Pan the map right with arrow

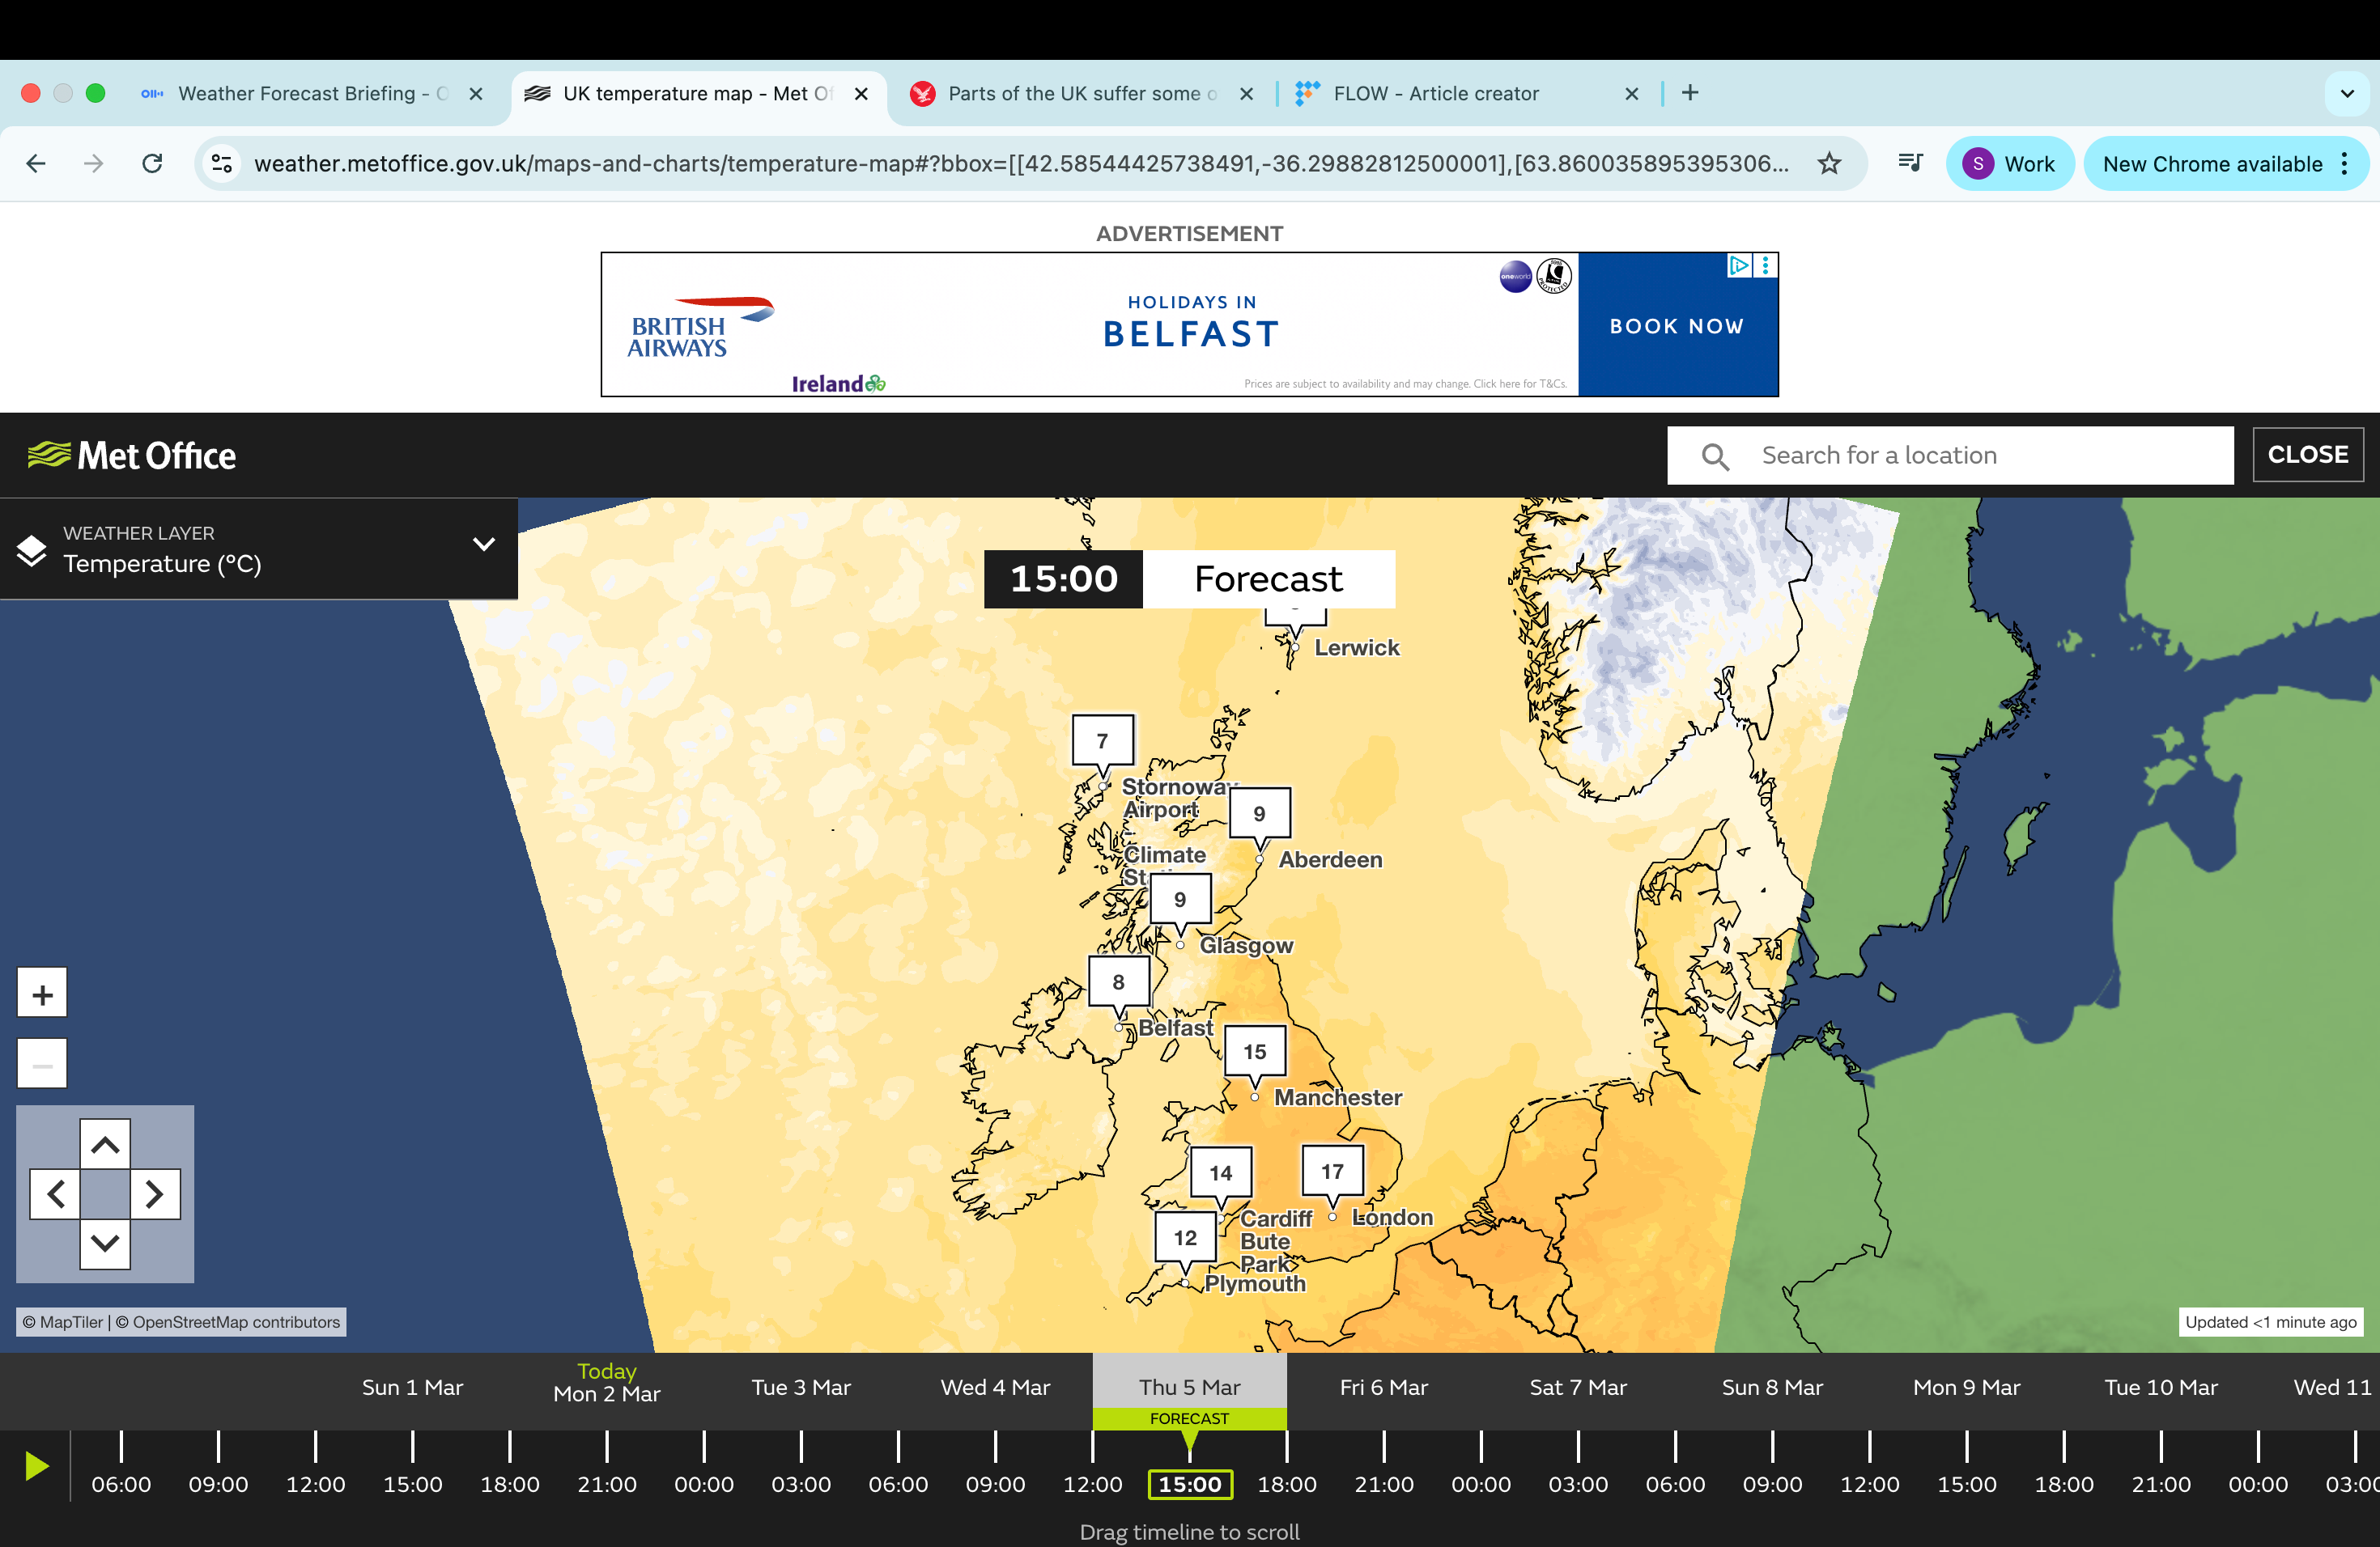(x=154, y=1193)
